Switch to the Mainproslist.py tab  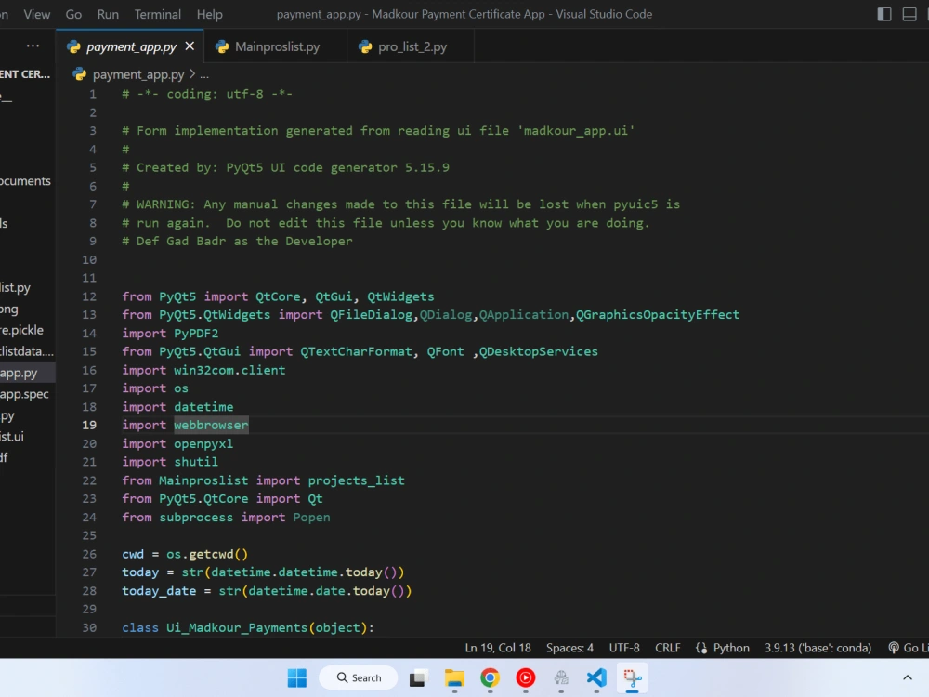click(x=277, y=46)
